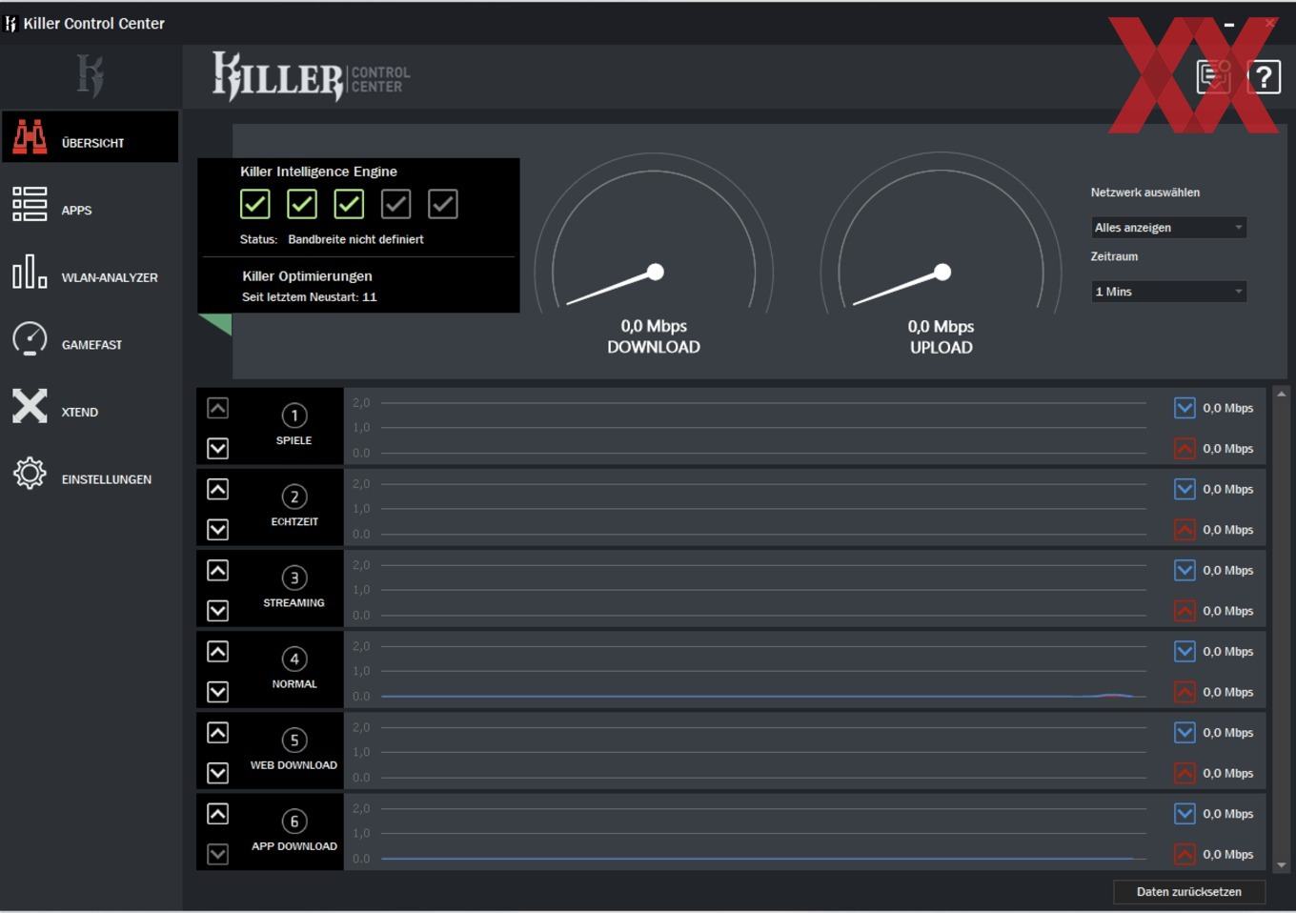Select the App Download priority category
1296x913 pixels.
coord(294,830)
